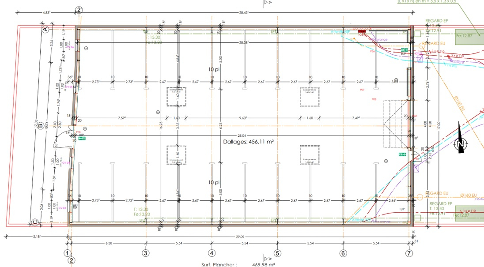The image size is (484, 267).
Task: Click the 'Surf. Plancher :' label
Action: point(219,264)
